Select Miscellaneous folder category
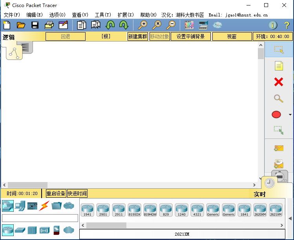 (x=57, y=206)
